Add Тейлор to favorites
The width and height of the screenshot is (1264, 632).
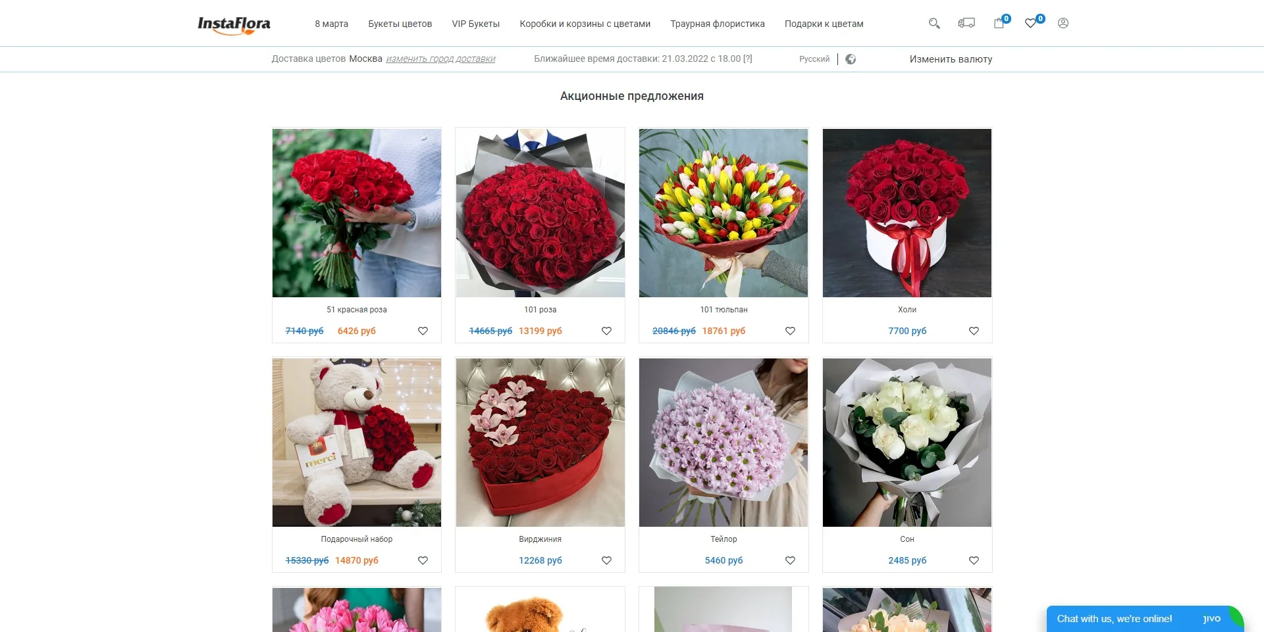click(x=791, y=560)
